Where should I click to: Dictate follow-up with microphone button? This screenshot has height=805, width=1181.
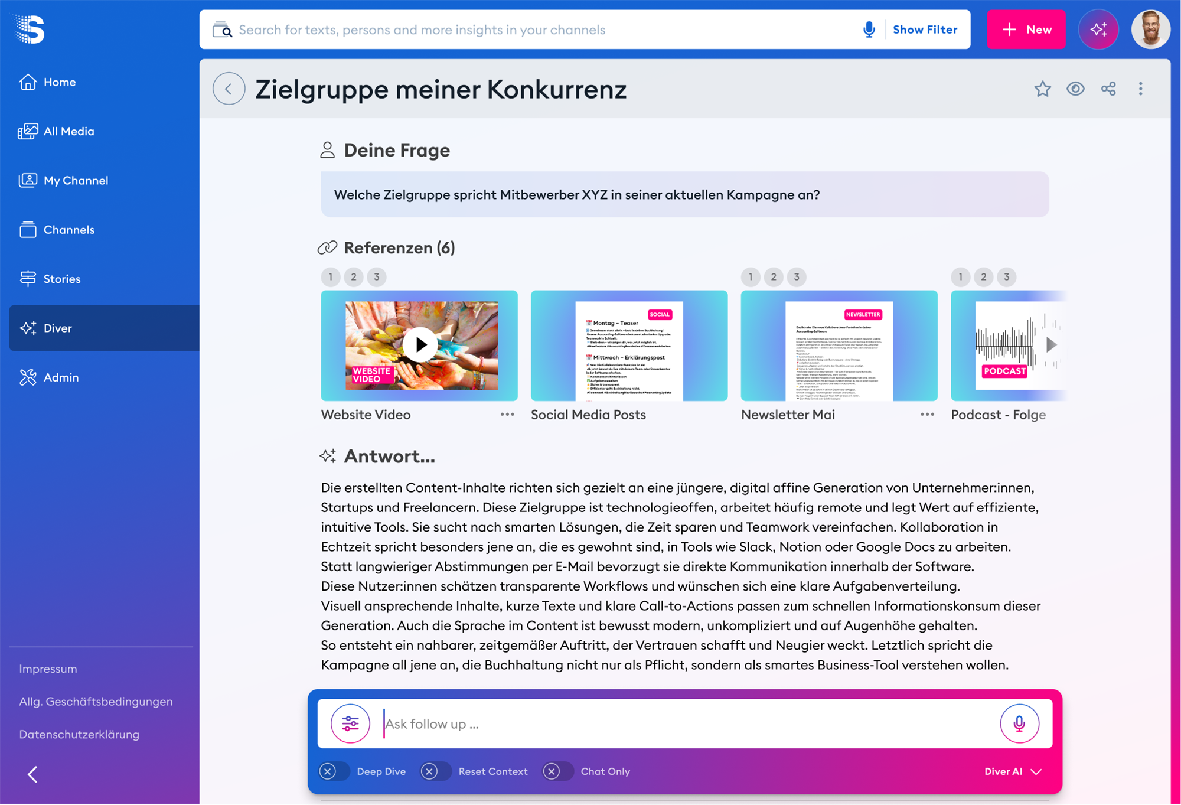pyautogui.click(x=1019, y=723)
